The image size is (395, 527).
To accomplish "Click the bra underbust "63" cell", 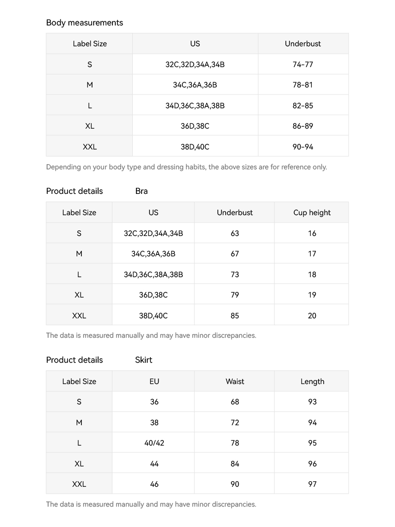I will (x=235, y=233).
